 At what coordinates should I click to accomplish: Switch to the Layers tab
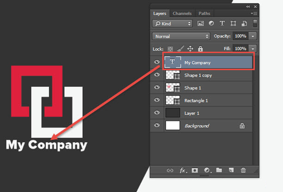tap(160, 13)
